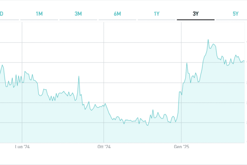Click the black underline below 3Y
The image size is (247, 165).
point(196,20)
